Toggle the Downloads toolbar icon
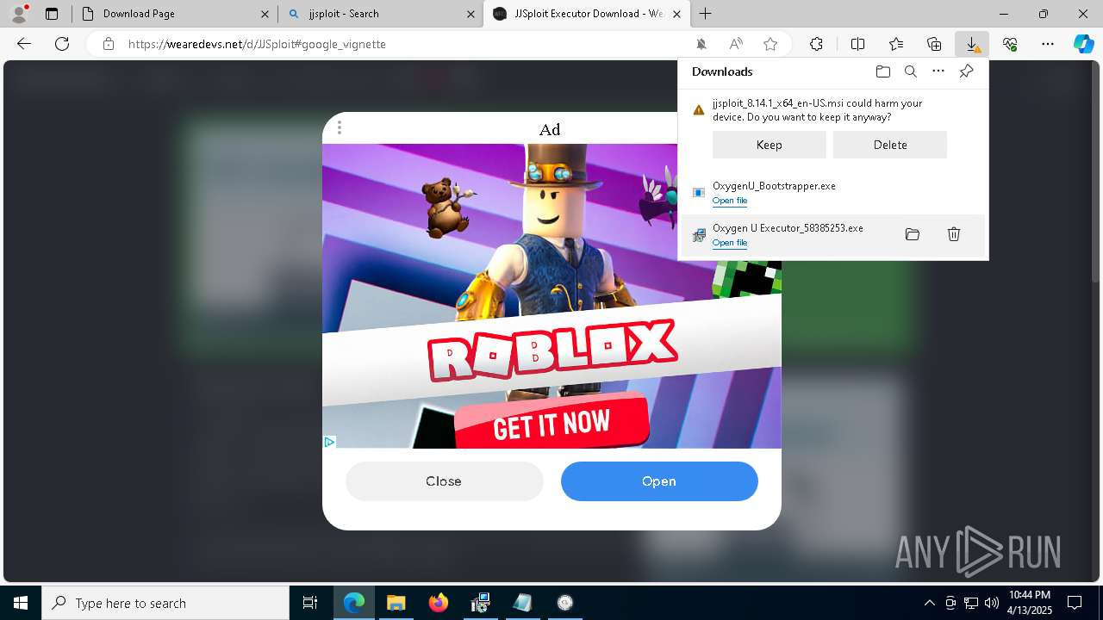The height and width of the screenshot is (620, 1103). tap(972, 44)
